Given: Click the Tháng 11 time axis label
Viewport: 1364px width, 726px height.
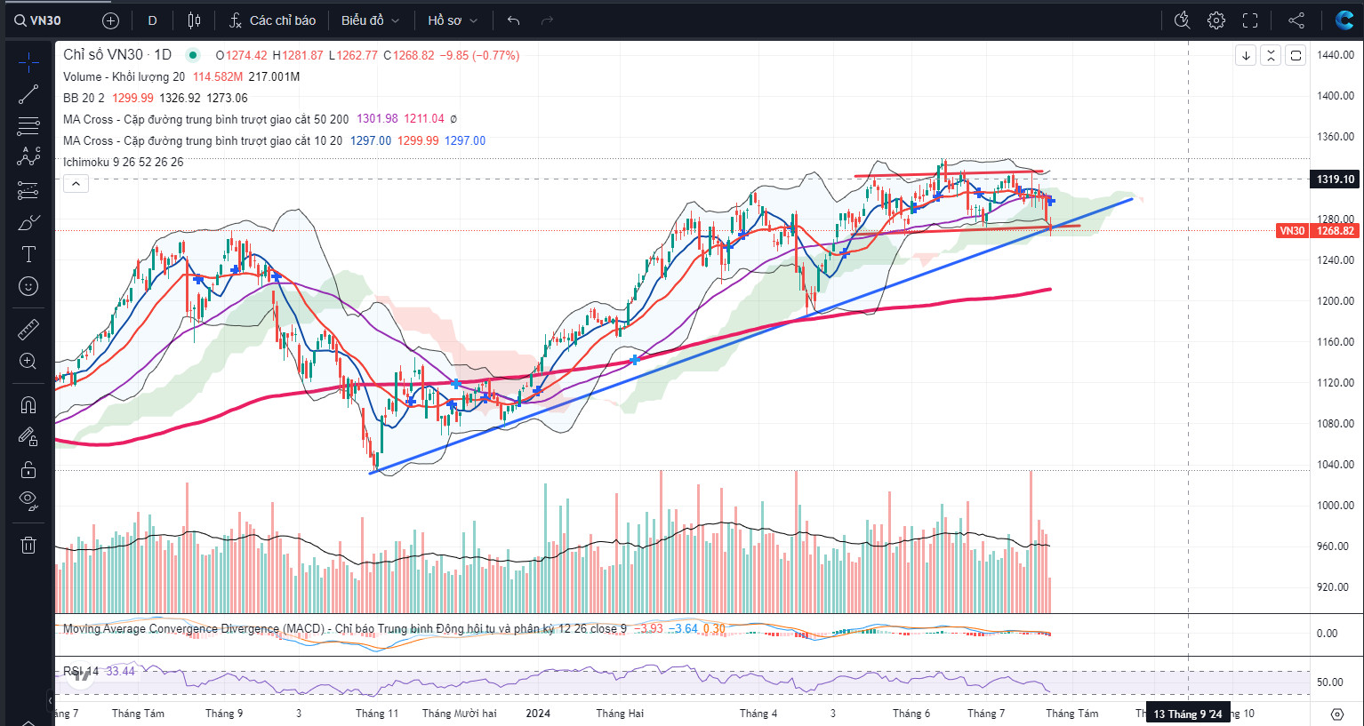Looking at the screenshot, I should pyautogui.click(x=377, y=714).
